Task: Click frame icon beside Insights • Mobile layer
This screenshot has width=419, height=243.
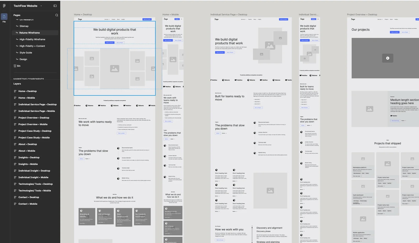Action: point(15,164)
